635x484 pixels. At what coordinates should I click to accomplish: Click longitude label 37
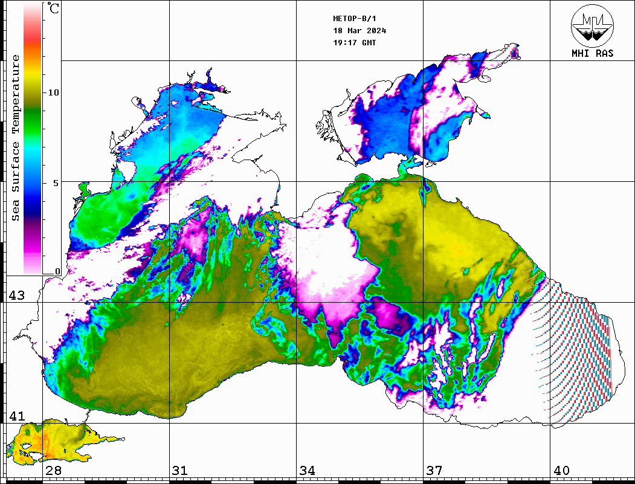pyautogui.click(x=434, y=470)
